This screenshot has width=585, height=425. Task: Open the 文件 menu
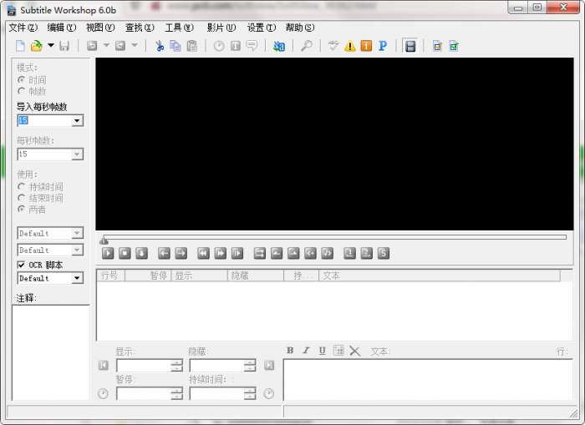coord(23,28)
